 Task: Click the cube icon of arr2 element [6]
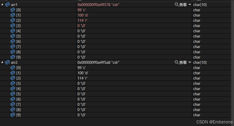point(13,99)
